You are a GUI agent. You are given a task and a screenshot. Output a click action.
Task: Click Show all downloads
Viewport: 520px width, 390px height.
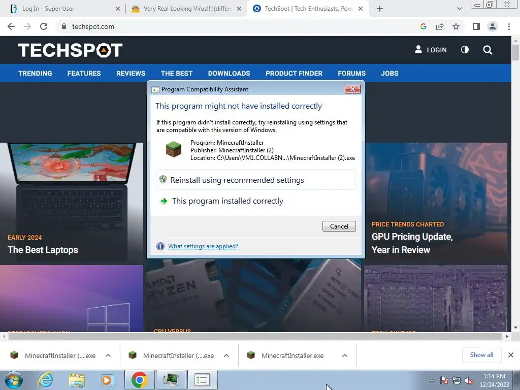click(x=481, y=355)
